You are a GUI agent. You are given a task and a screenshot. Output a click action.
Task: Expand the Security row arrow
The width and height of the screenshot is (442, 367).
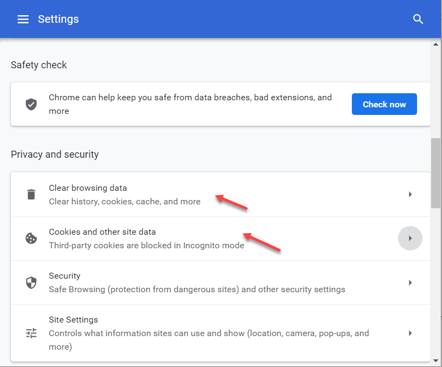click(410, 282)
